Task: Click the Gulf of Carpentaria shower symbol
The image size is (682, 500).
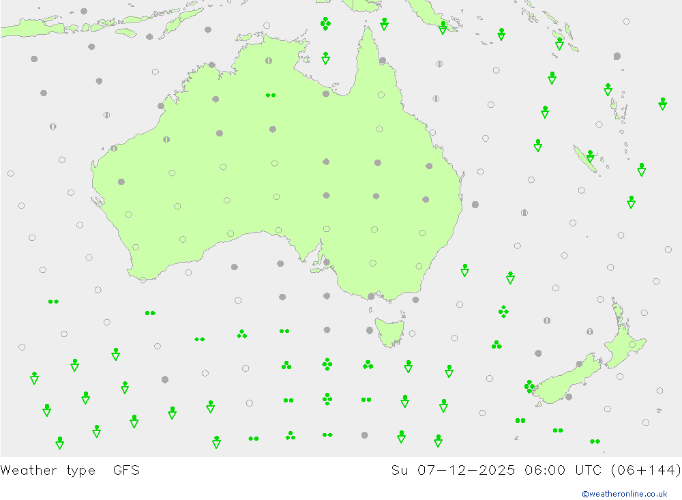Action: click(x=326, y=58)
